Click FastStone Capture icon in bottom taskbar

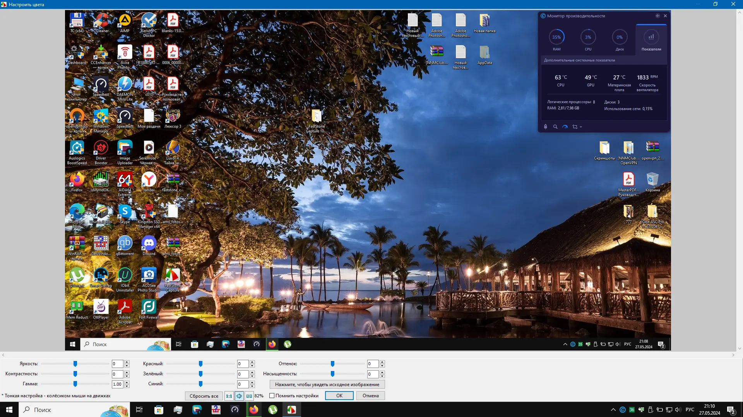(x=291, y=410)
